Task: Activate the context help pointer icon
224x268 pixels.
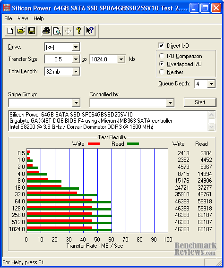Action: (x=90, y=31)
